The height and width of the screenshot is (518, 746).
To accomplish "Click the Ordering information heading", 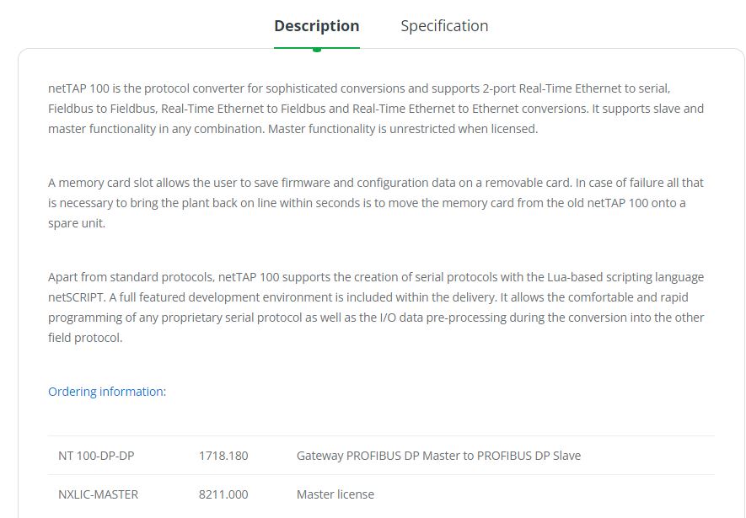I will [x=107, y=392].
